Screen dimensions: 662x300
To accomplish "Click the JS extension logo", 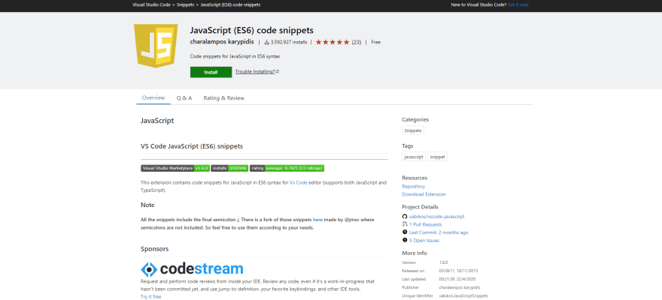I will [156, 46].
